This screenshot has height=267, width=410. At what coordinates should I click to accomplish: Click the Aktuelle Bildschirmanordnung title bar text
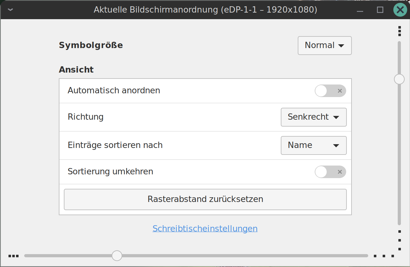click(205, 10)
